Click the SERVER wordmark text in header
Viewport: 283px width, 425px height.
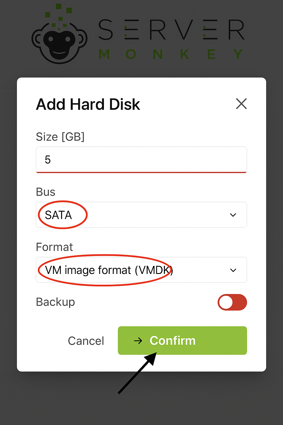tap(171, 30)
